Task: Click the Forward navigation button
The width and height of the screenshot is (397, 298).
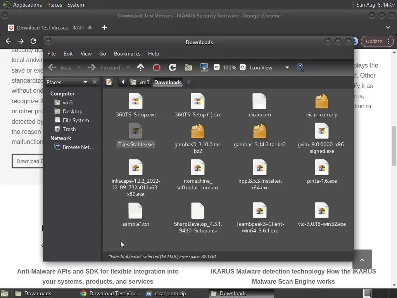Action: pos(105,68)
